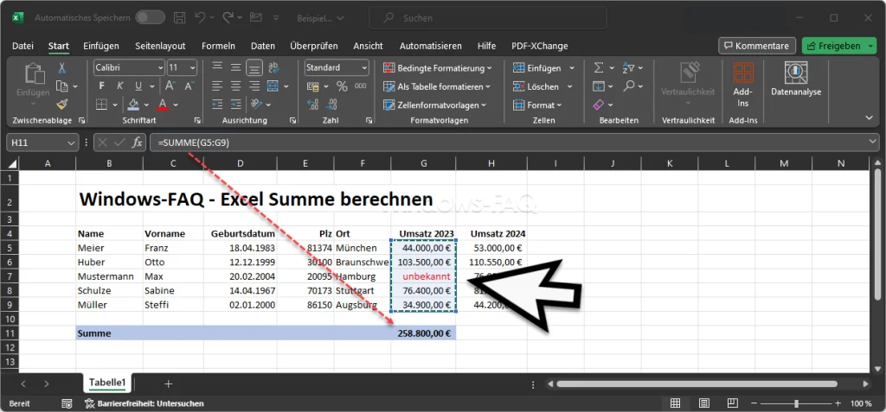
Task: Switch to Page Layout view in status bar
Action: [x=703, y=403]
